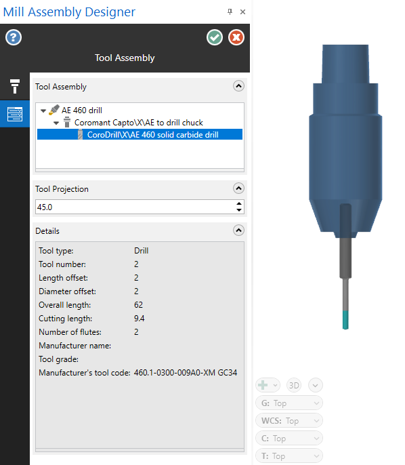Accept tool assembly with green checkmark
405x465 pixels.
point(215,38)
